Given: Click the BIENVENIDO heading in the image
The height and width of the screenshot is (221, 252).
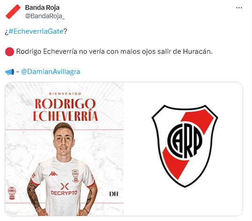Looking at the screenshot, I should (x=65, y=94).
